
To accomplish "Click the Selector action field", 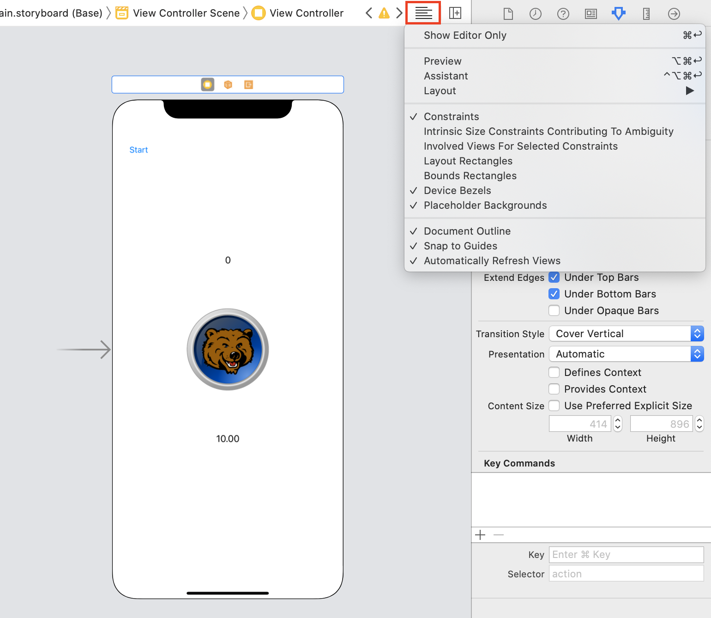I will 626,574.
